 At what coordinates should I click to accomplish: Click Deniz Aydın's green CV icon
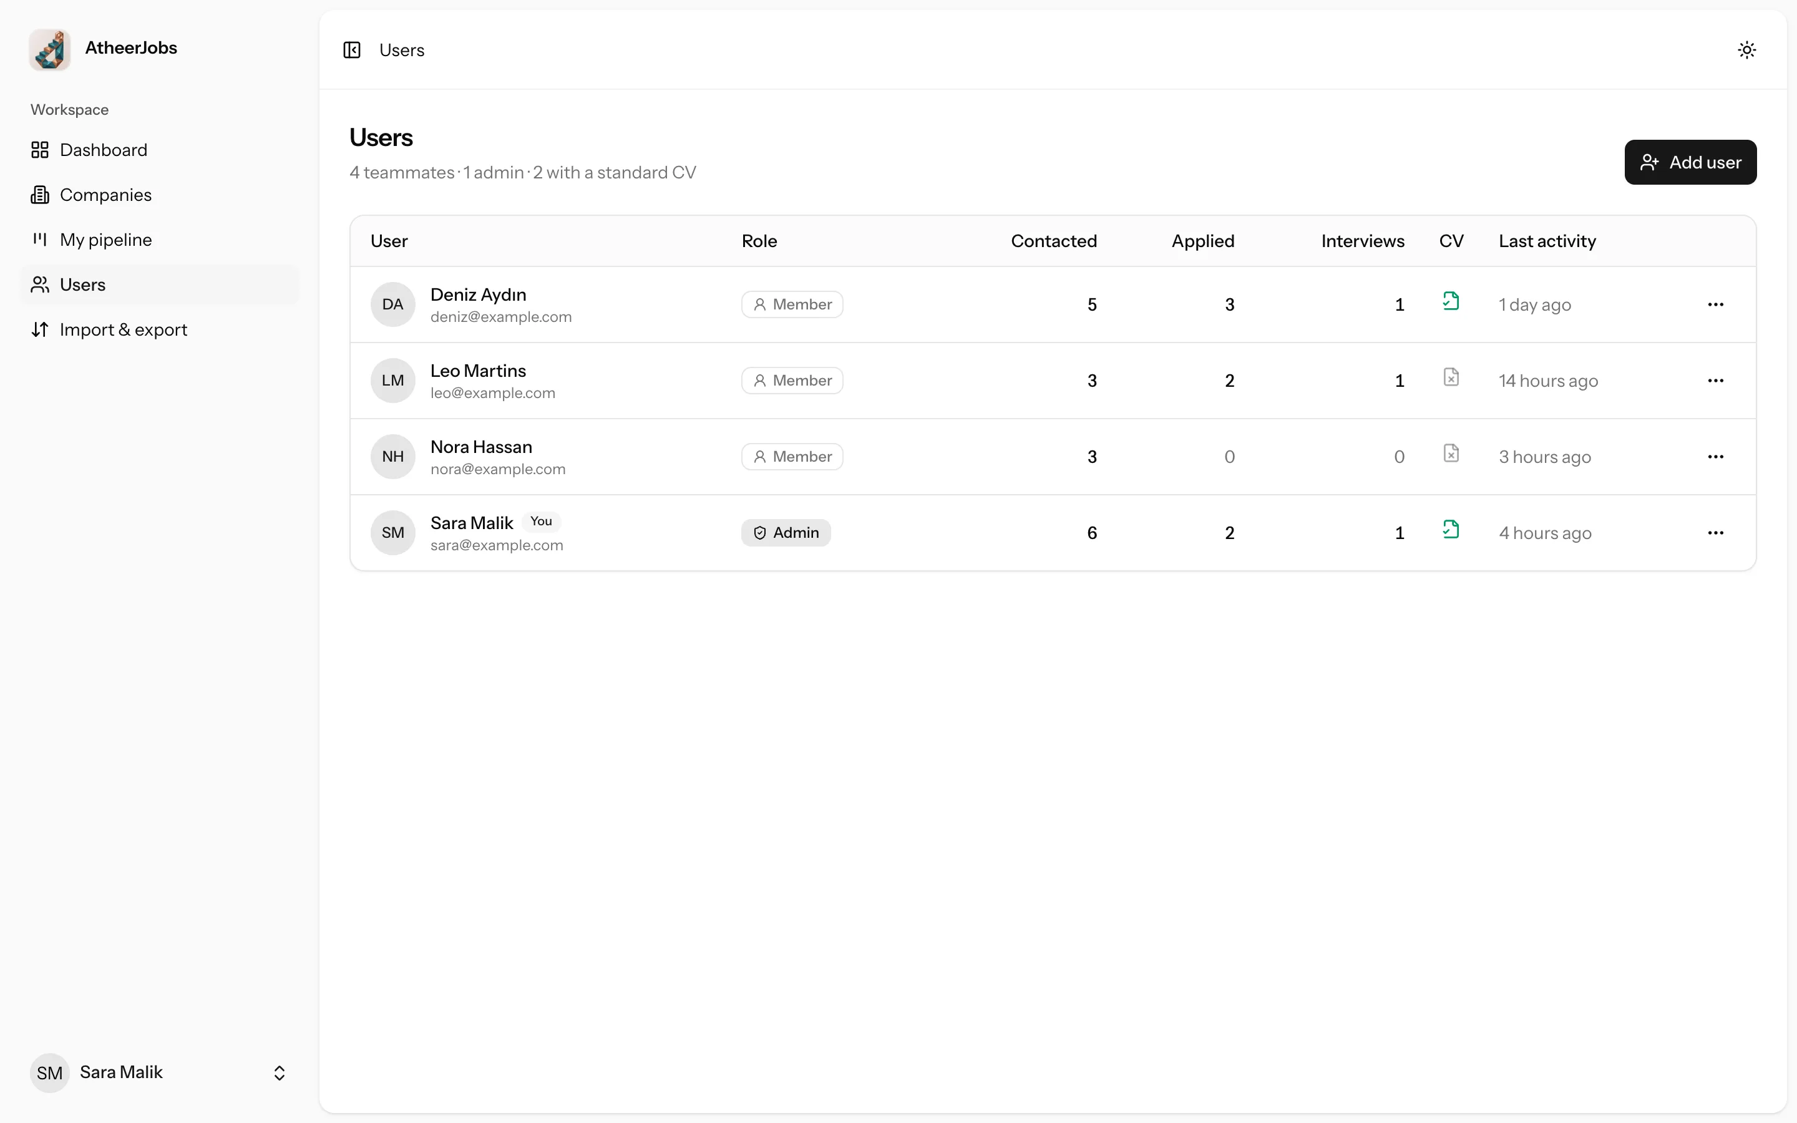point(1451,301)
